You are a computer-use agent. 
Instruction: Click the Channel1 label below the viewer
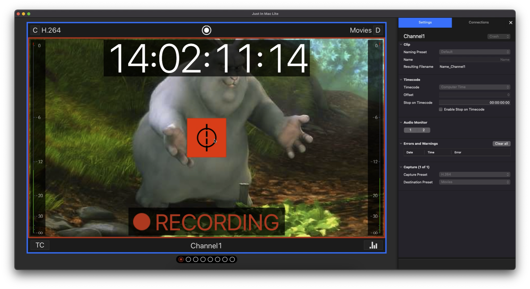point(206,246)
